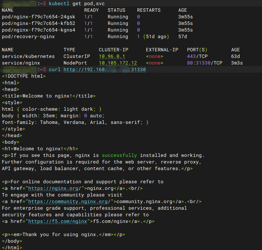Click 'color-scheme: light dark' style line
The width and height of the screenshot is (262, 250).
pyautogui.click(x=52, y=109)
